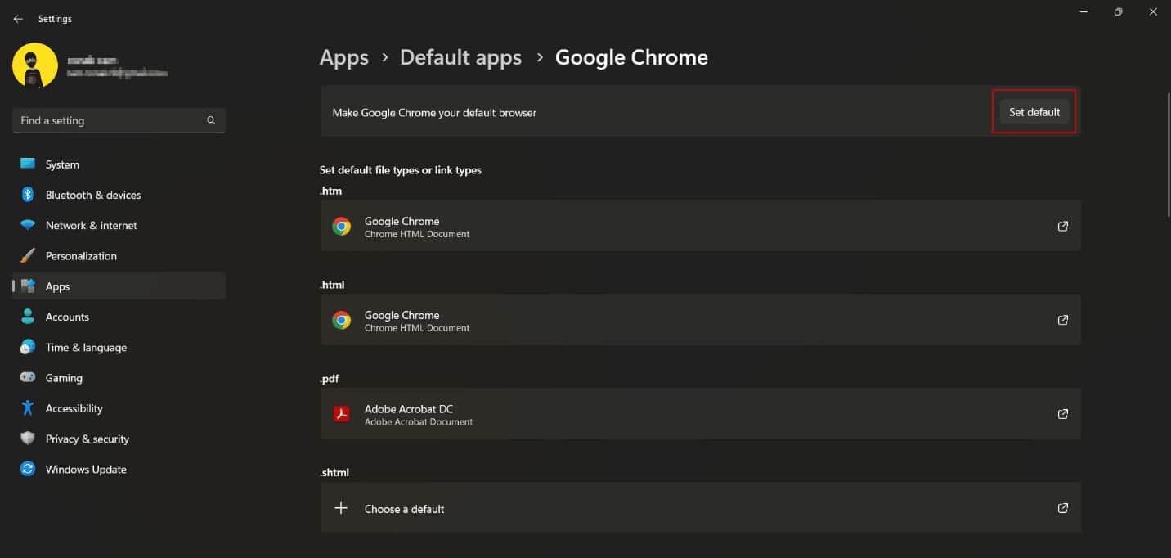1171x558 pixels.
Task: Click the Find a setting search box
Action: [119, 120]
